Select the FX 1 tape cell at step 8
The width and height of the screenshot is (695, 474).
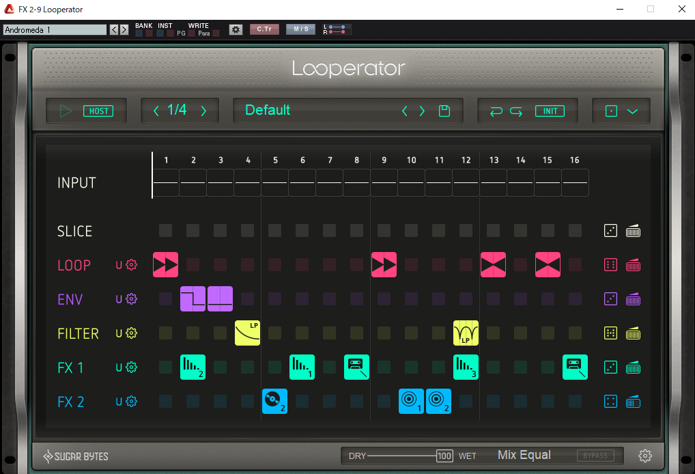356,367
